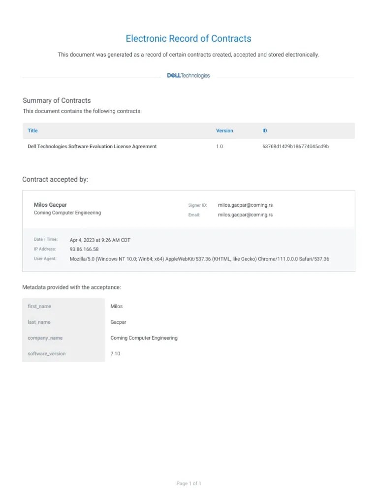Click the 'Title' column header
The image size is (378, 504).
[x=32, y=130]
